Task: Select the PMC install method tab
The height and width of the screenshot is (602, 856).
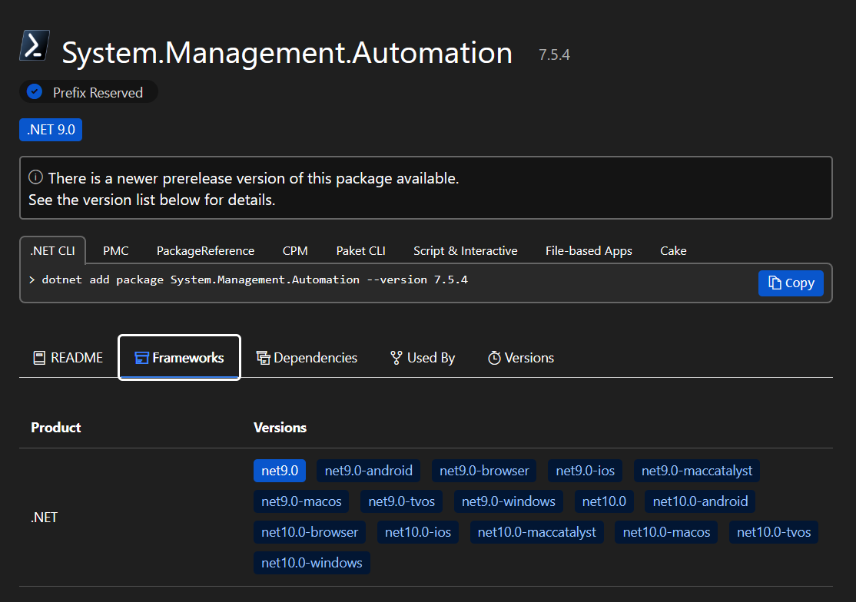Action: point(116,251)
